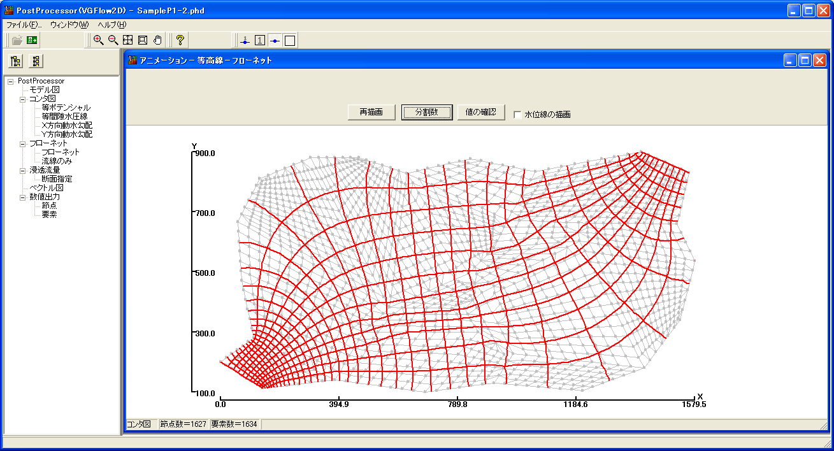Toggle node number display icon with blue dot
834x451 pixels.
pyautogui.click(x=245, y=41)
